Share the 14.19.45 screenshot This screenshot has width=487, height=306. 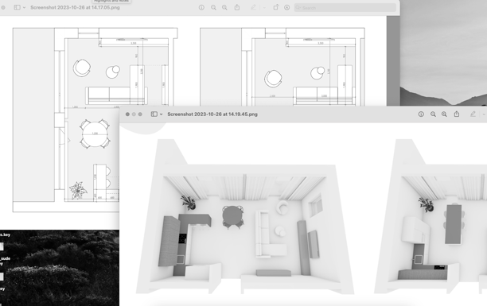457,114
